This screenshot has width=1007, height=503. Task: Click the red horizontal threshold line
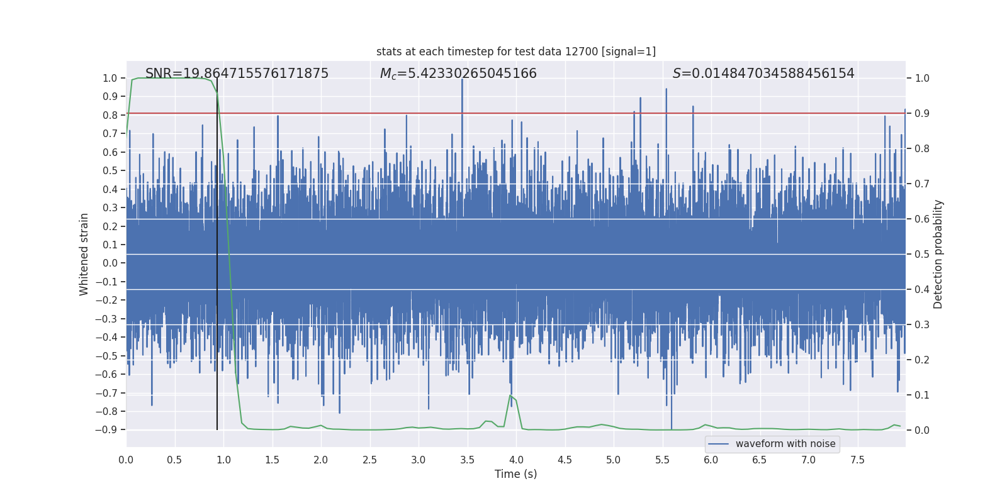(x=516, y=113)
